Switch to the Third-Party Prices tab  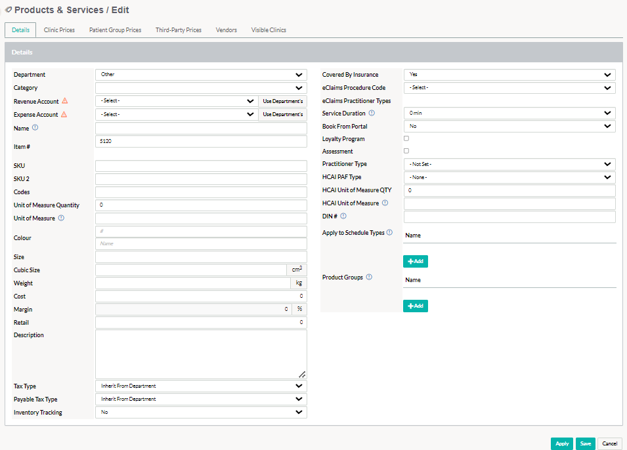[179, 30]
